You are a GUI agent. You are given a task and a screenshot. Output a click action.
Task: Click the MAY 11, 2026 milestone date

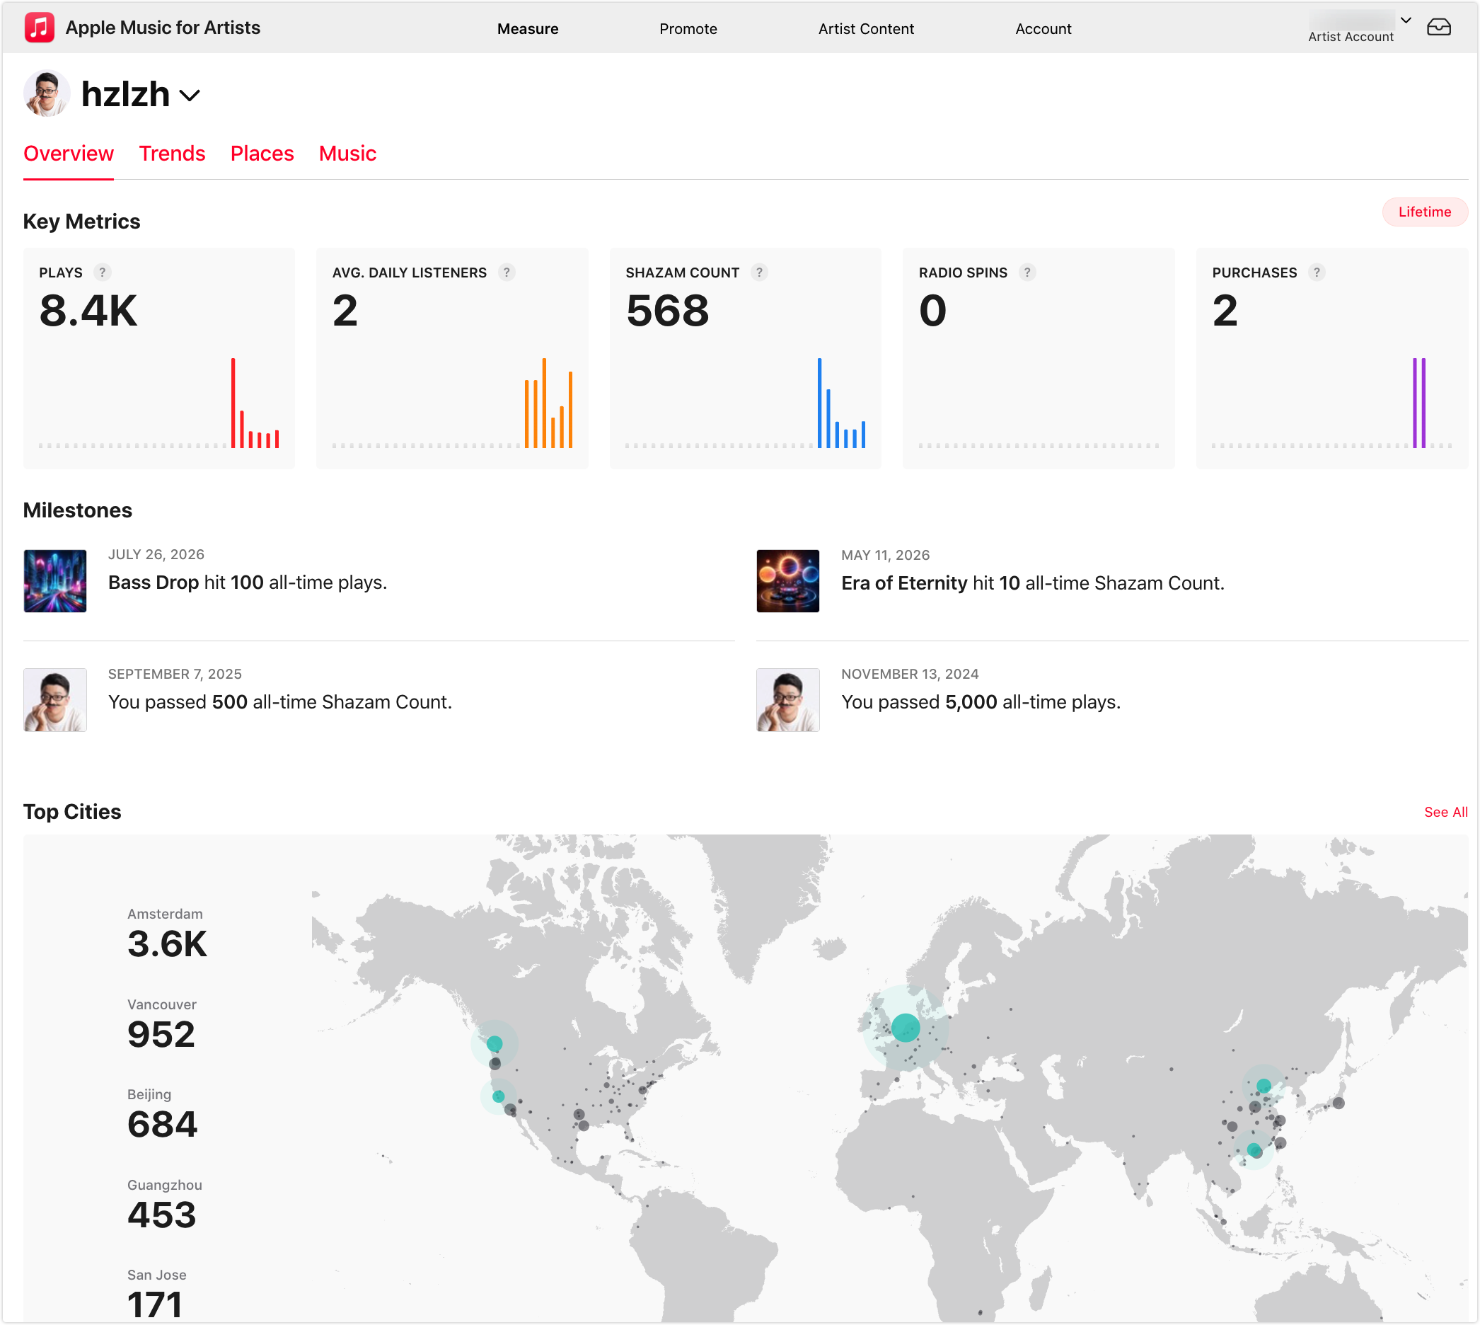(x=885, y=555)
